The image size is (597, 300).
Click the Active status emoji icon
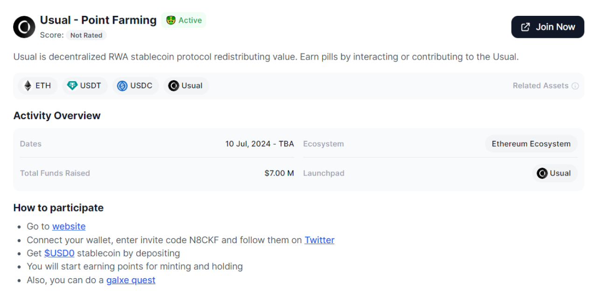[171, 20]
